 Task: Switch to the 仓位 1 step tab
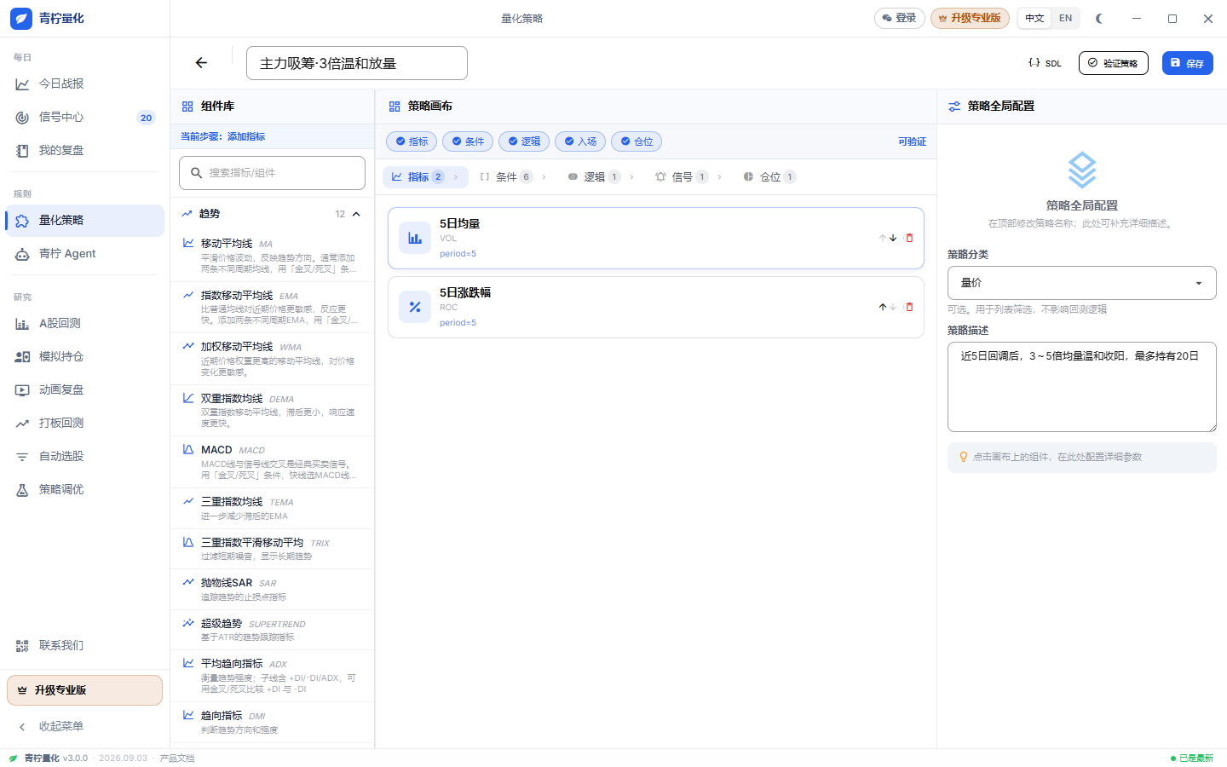point(769,176)
